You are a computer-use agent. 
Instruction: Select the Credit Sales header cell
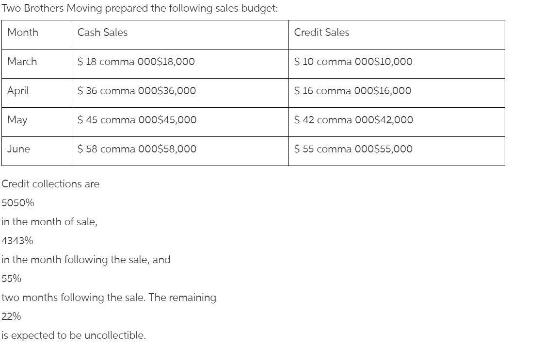point(397,34)
